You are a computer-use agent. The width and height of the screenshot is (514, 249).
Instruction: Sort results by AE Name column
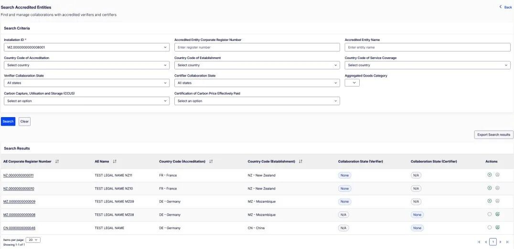tap(115, 161)
